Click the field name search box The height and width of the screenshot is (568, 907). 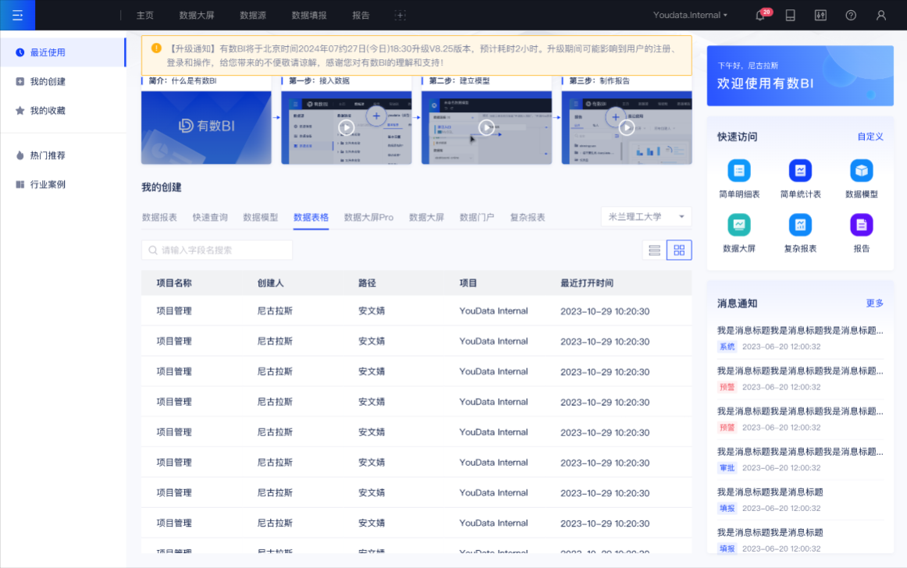pos(217,250)
